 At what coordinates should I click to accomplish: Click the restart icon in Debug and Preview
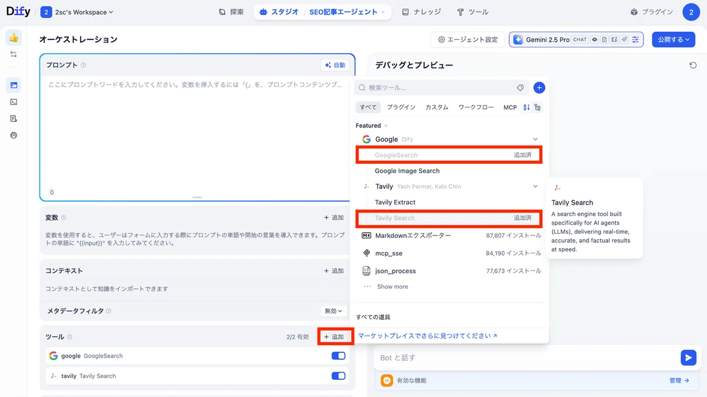pyautogui.click(x=693, y=65)
